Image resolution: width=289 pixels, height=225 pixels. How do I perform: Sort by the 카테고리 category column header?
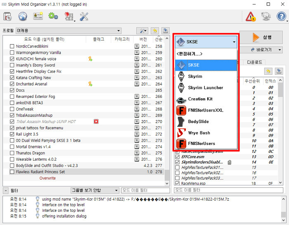click(x=122, y=39)
